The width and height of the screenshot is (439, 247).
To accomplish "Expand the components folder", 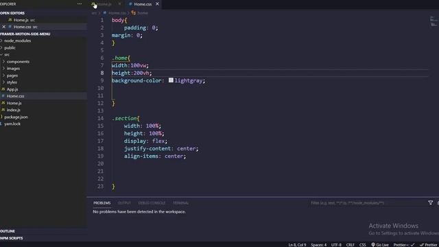I will coord(18,62).
